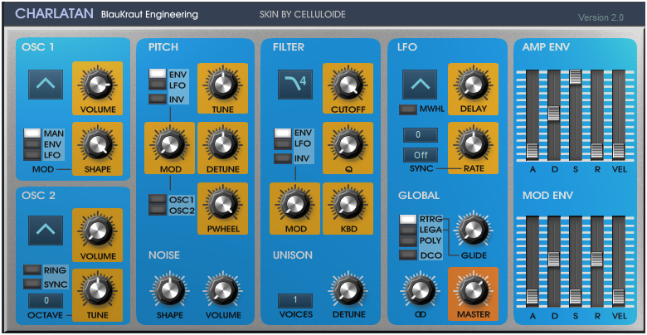The image size is (647, 335).
Task: Click the CHARLATAN logo title
Action: click(x=55, y=13)
